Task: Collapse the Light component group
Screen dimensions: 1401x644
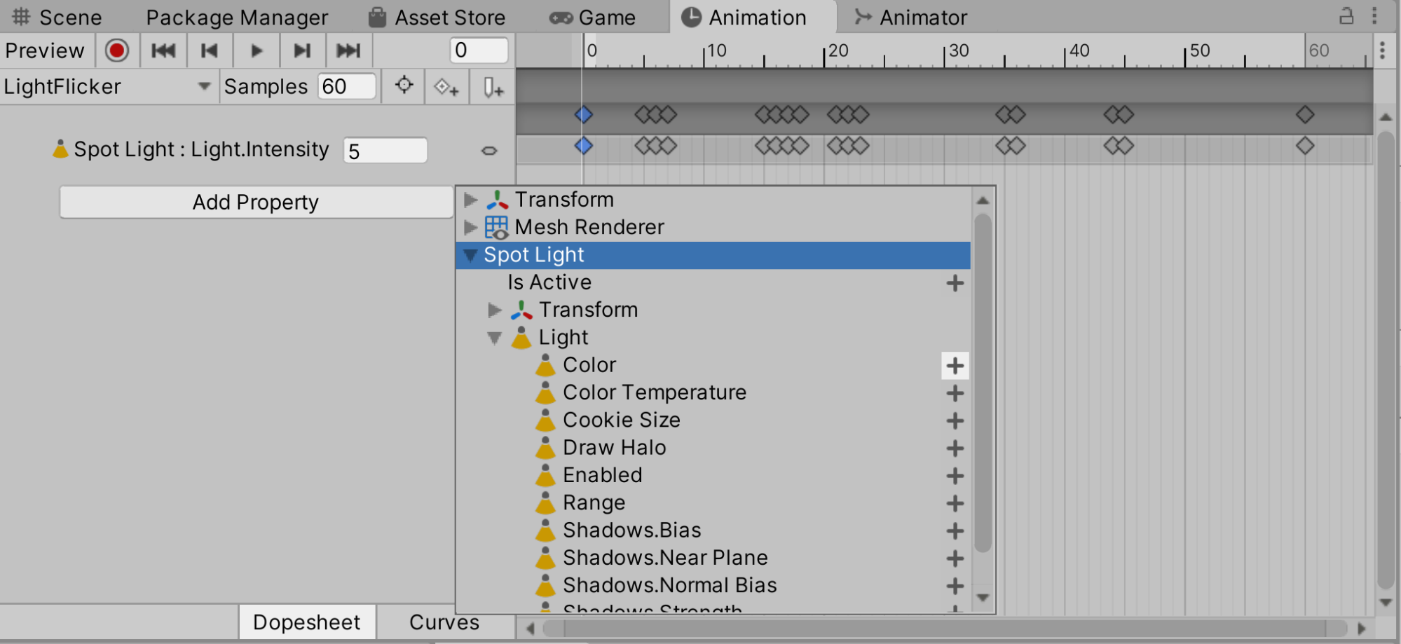Action: coord(494,338)
